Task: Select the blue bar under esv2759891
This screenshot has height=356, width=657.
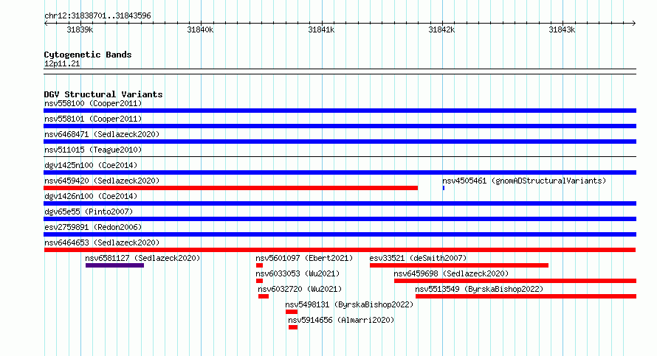Action: click(340, 234)
